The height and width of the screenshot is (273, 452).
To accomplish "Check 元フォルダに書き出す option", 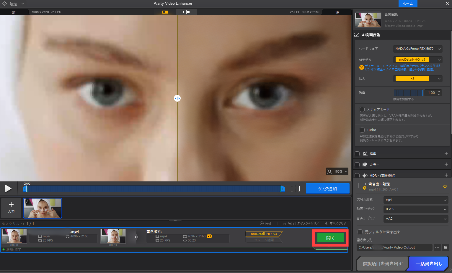I will pyautogui.click(x=360, y=232).
